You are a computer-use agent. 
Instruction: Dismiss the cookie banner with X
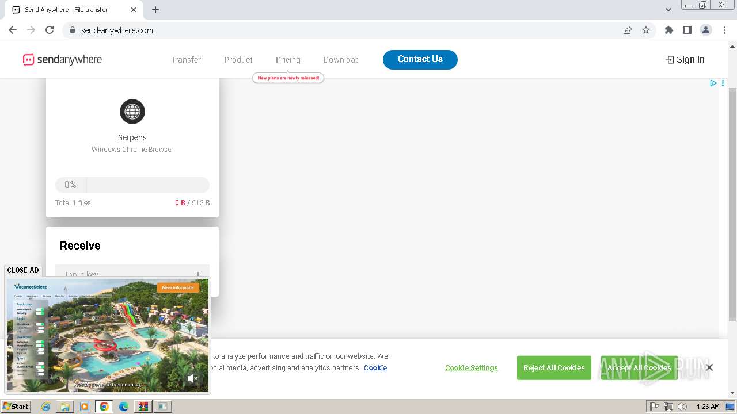click(709, 367)
